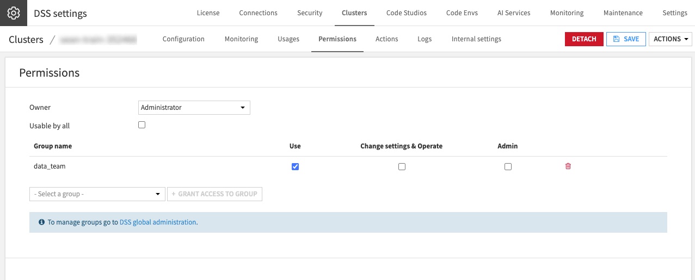The width and height of the screenshot is (695, 280).
Task: Enable Admin permission for data_team
Action: (508, 167)
